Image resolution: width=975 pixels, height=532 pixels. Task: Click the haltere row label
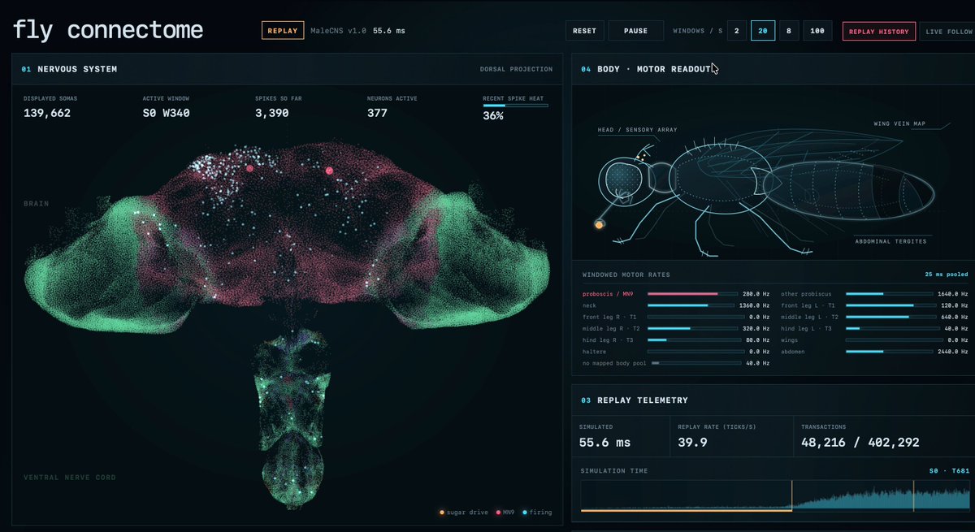[596, 351]
